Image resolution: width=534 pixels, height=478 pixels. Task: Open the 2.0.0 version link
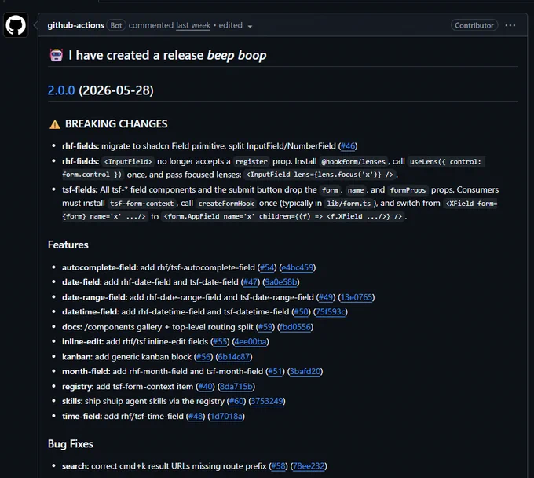pyautogui.click(x=61, y=90)
